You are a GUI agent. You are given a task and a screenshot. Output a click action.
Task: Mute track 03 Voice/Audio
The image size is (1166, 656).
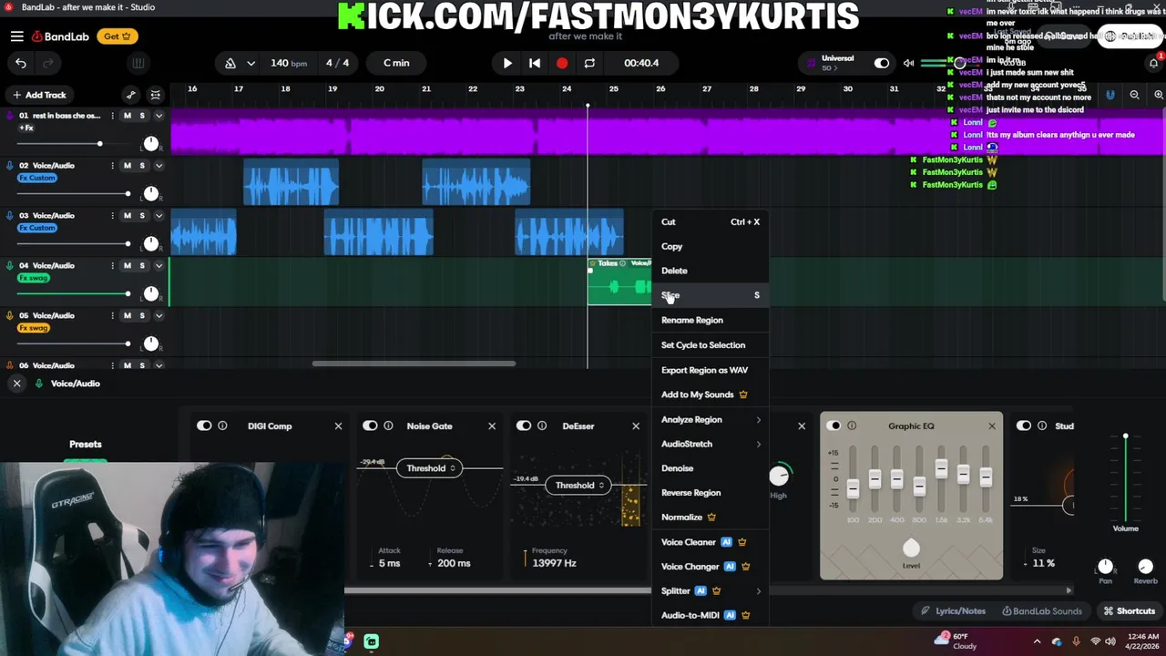128,216
